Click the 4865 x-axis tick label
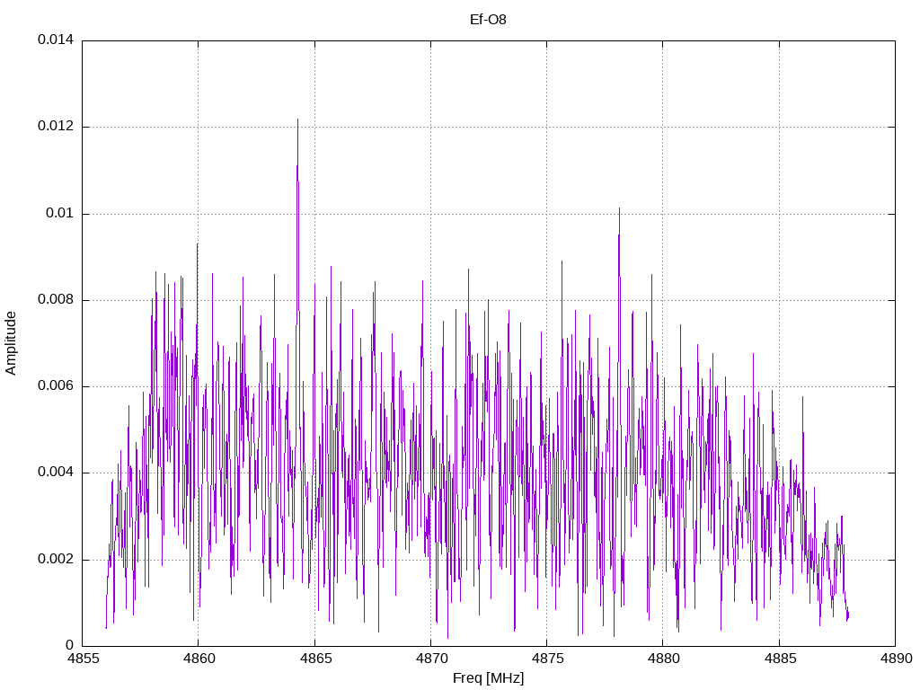Image resolution: width=920 pixels, height=690 pixels. tap(315, 659)
